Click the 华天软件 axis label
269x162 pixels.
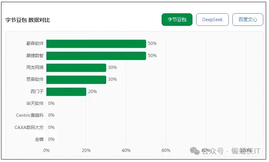(x=35, y=103)
